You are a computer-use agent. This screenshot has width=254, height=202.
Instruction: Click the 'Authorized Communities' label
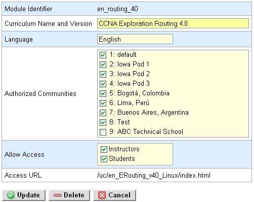coord(40,93)
